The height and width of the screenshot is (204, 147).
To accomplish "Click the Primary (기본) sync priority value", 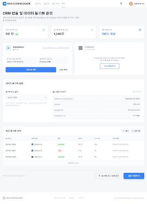I will [45, 62].
